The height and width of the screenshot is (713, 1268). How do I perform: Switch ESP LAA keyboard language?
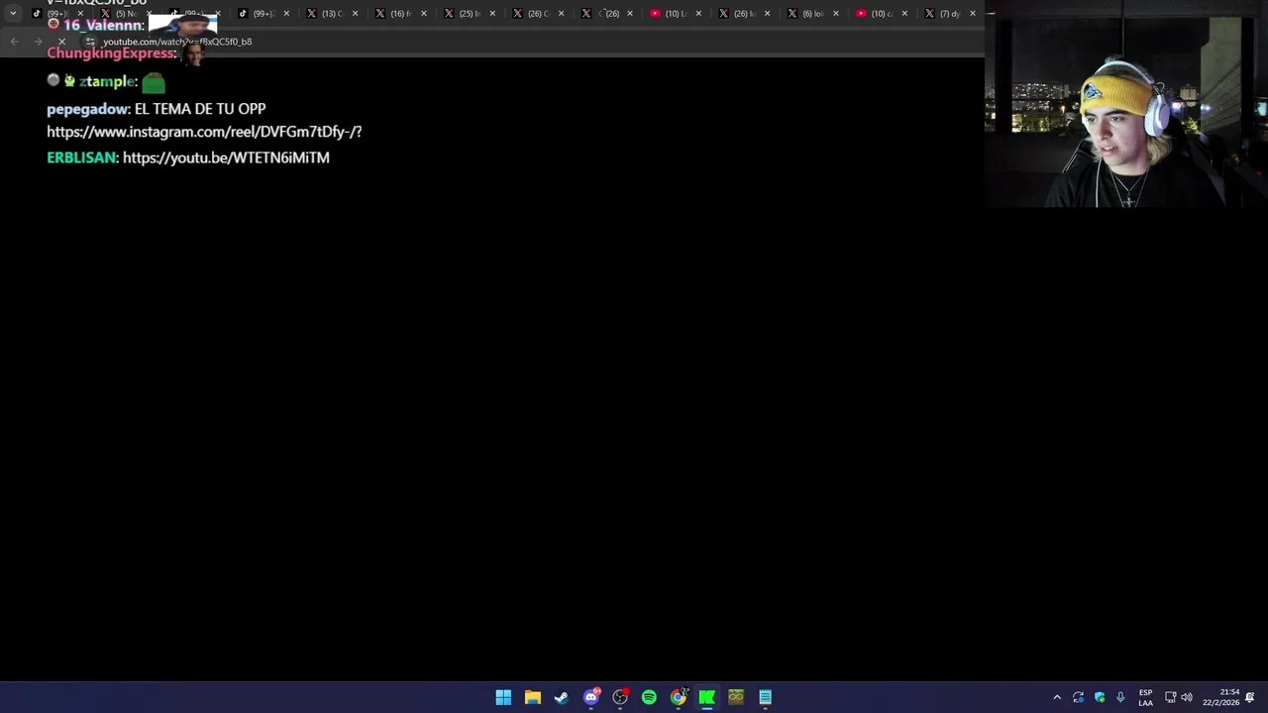pos(1145,697)
